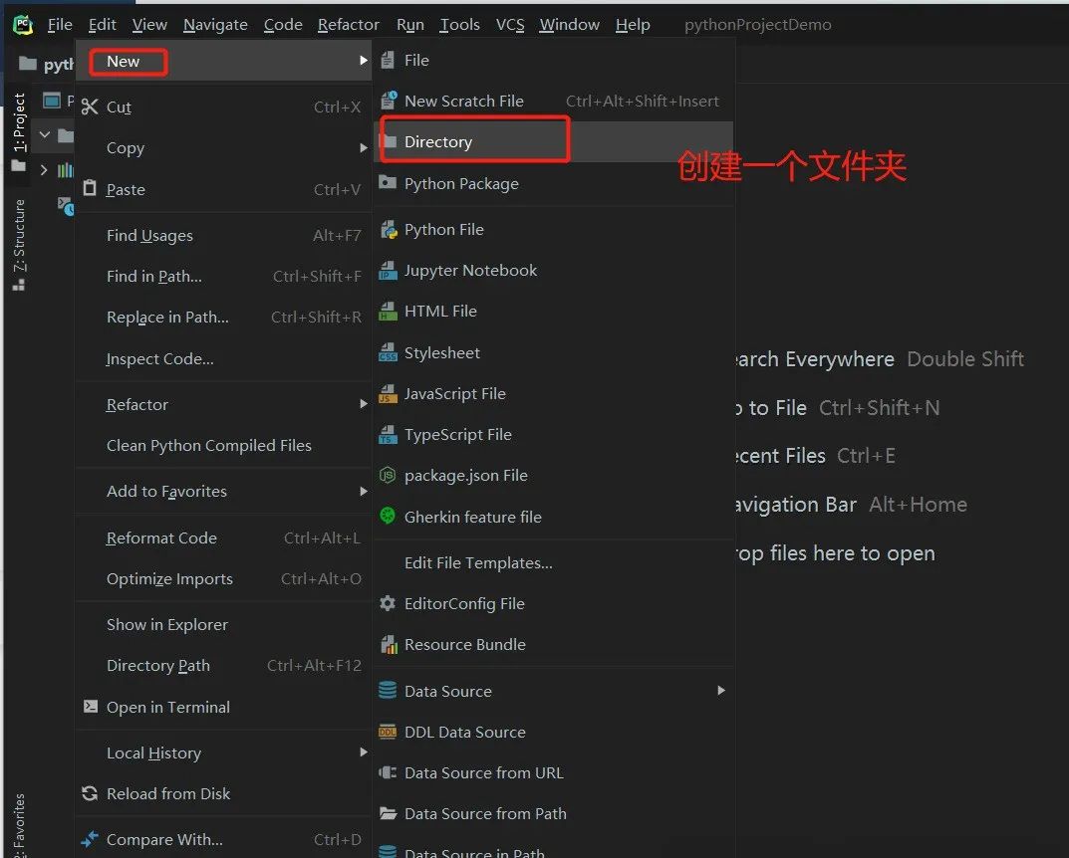Click the Jupyter Notebook file icon
This screenshot has height=858, width=1069.
pyautogui.click(x=388, y=271)
